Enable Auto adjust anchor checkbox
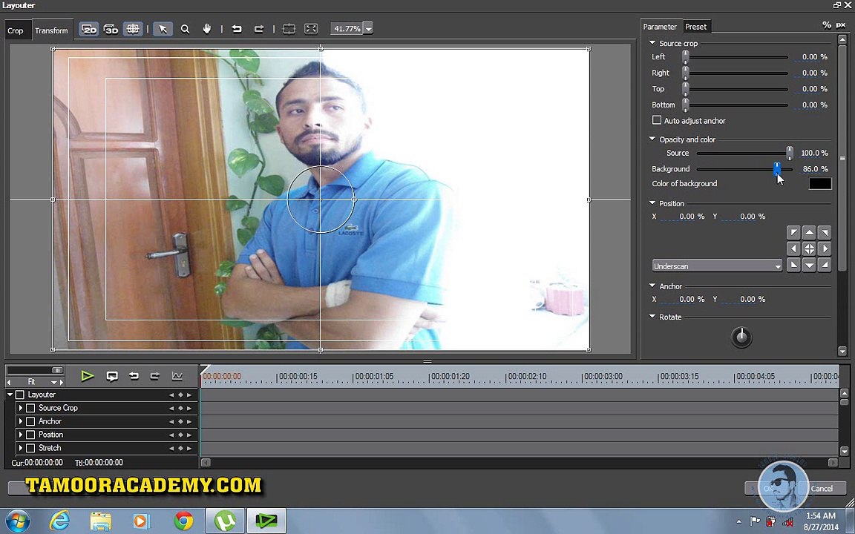 pos(657,120)
